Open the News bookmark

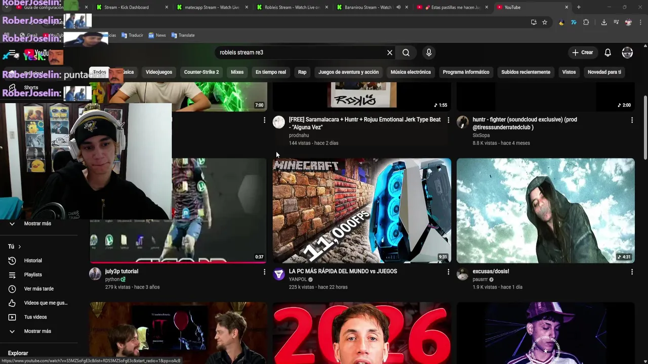point(157,35)
